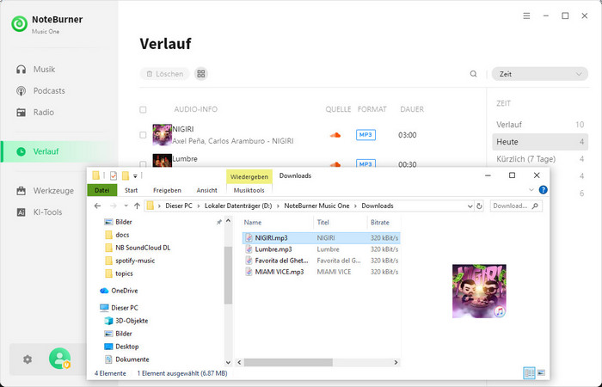602x387 pixels.
Task: Click the Explorer horizontal scrollbar thumb
Action: click(x=288, y=362)
